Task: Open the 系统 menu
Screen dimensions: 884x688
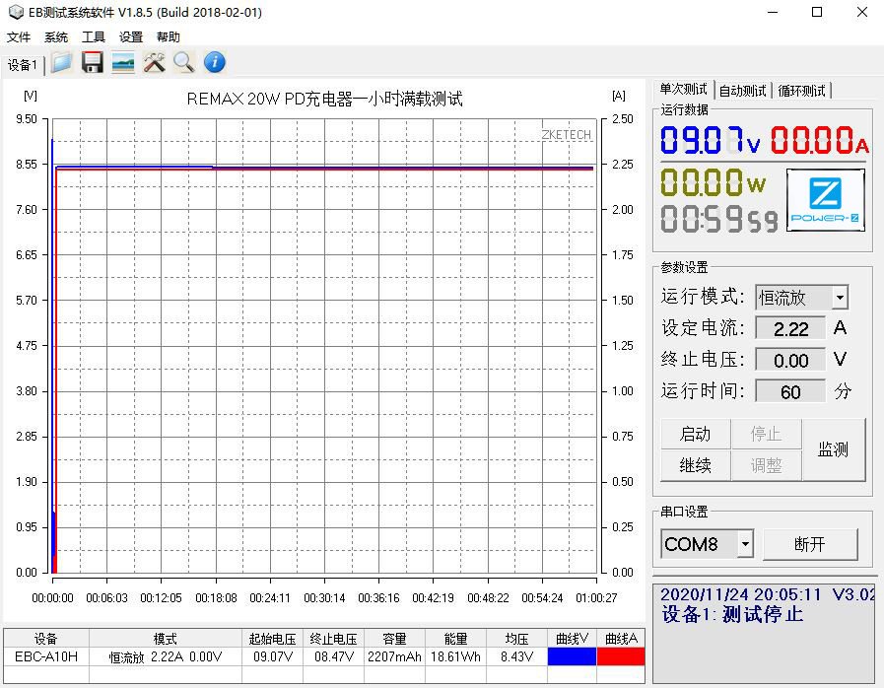Action: 56,37
